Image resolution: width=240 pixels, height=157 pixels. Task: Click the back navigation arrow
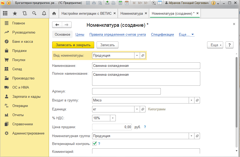57,25
